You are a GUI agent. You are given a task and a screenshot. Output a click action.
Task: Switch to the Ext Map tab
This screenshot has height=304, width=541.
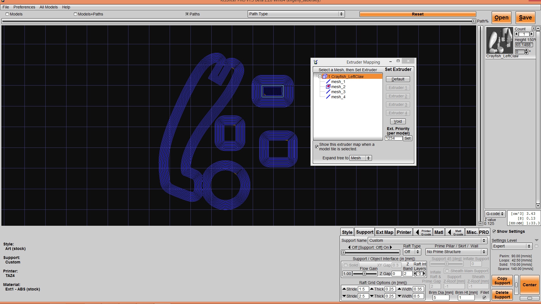click(385, 232)
